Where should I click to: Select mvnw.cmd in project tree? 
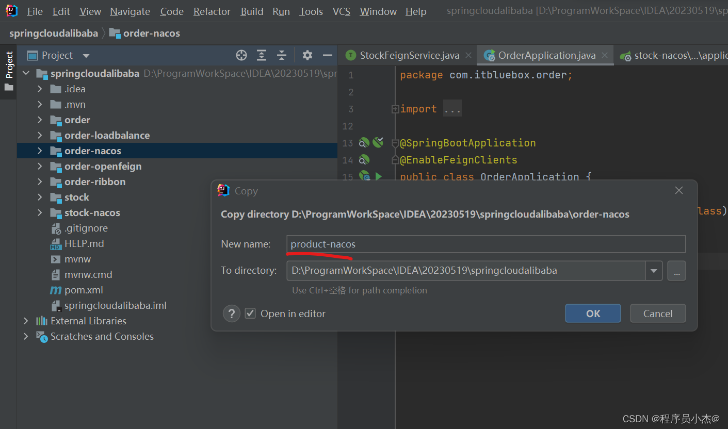(88, 274)
